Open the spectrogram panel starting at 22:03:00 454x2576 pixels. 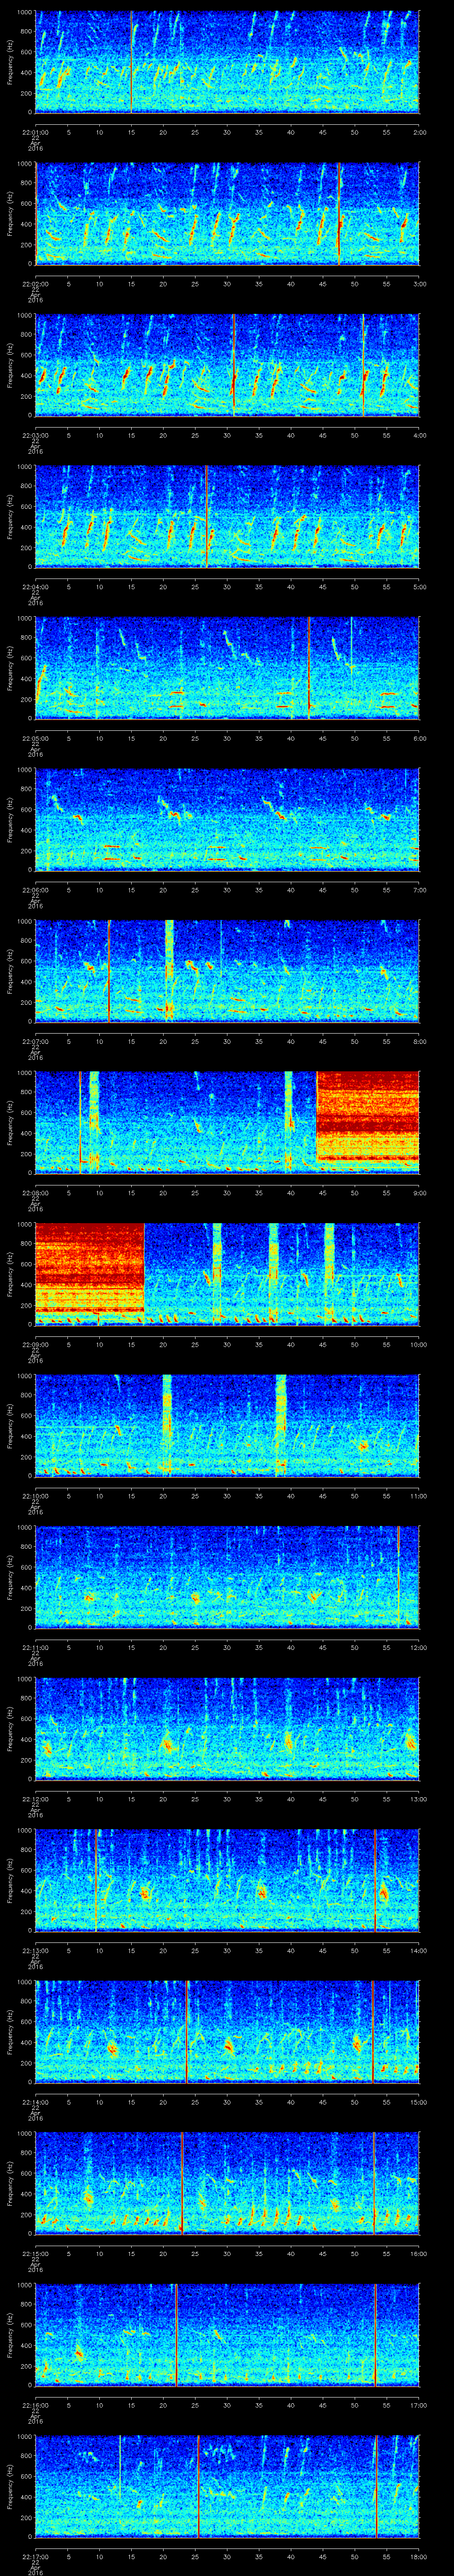(x=227, y=364)
